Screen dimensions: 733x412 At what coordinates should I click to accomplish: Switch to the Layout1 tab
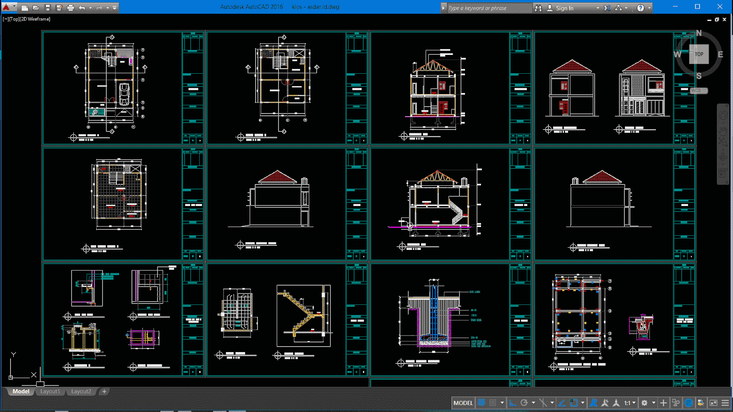[x=50, y=391]
